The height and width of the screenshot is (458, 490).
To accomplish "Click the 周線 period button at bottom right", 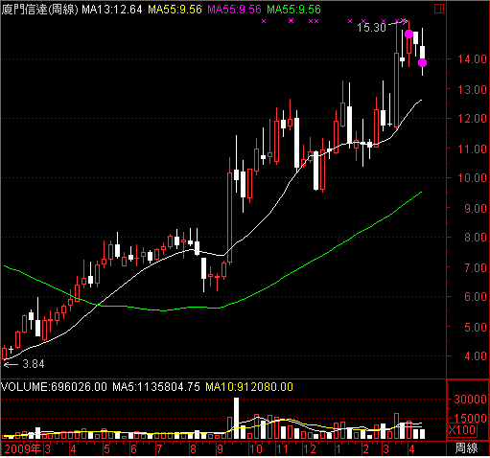I will click(467, 448).
